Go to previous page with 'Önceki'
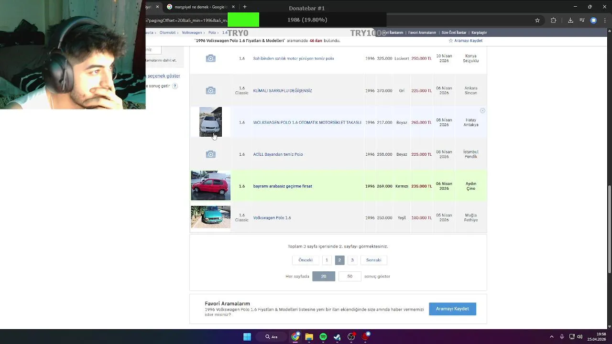 coord(306,260)
